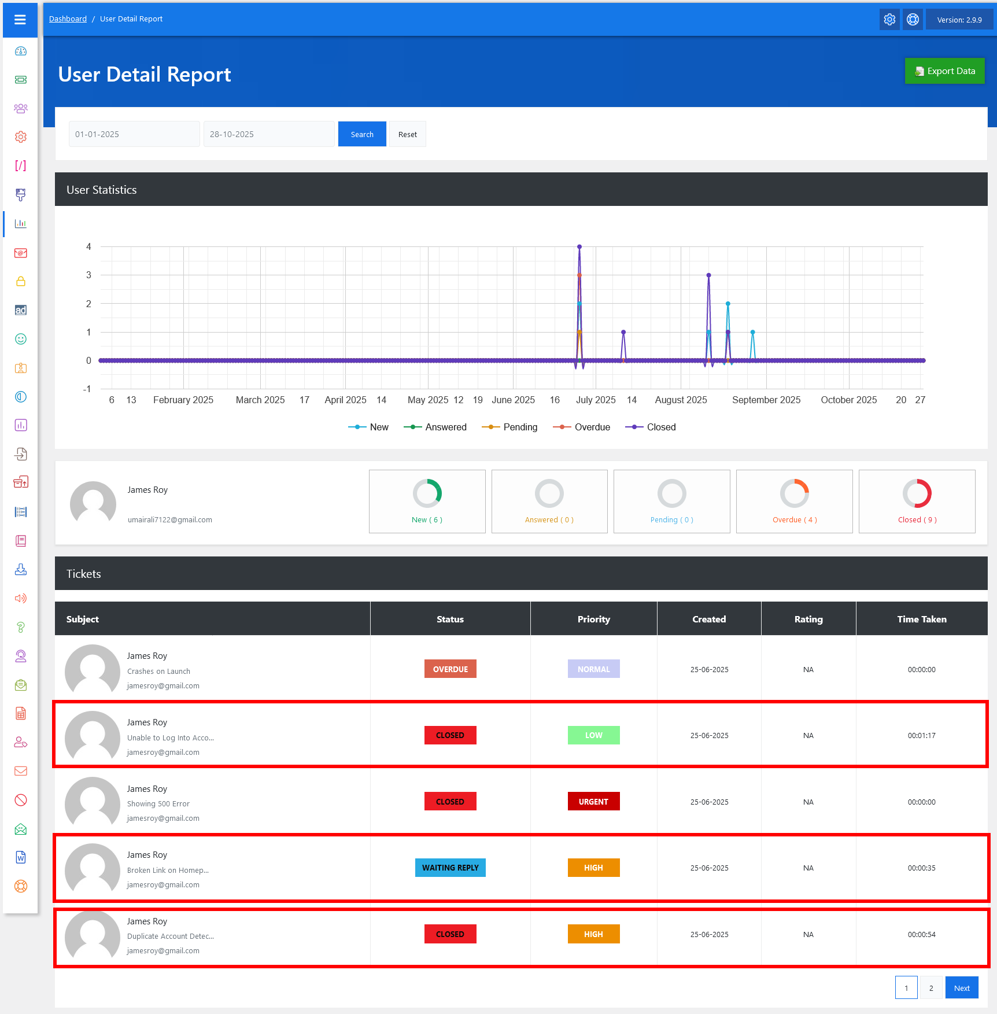
Task: Click the Closed (9) progress ring card
Action: [917, 501]
